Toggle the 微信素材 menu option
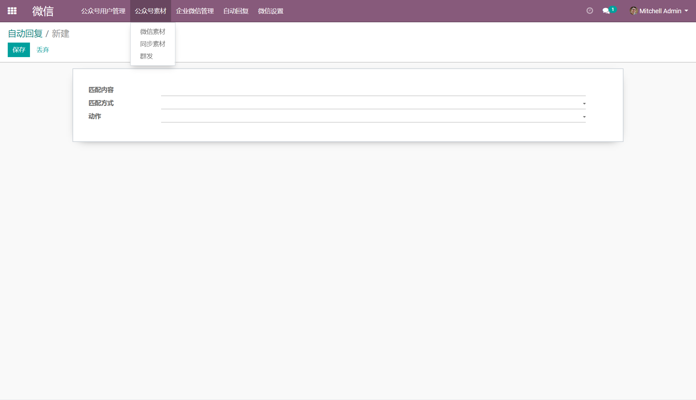 tap(152, 31)
